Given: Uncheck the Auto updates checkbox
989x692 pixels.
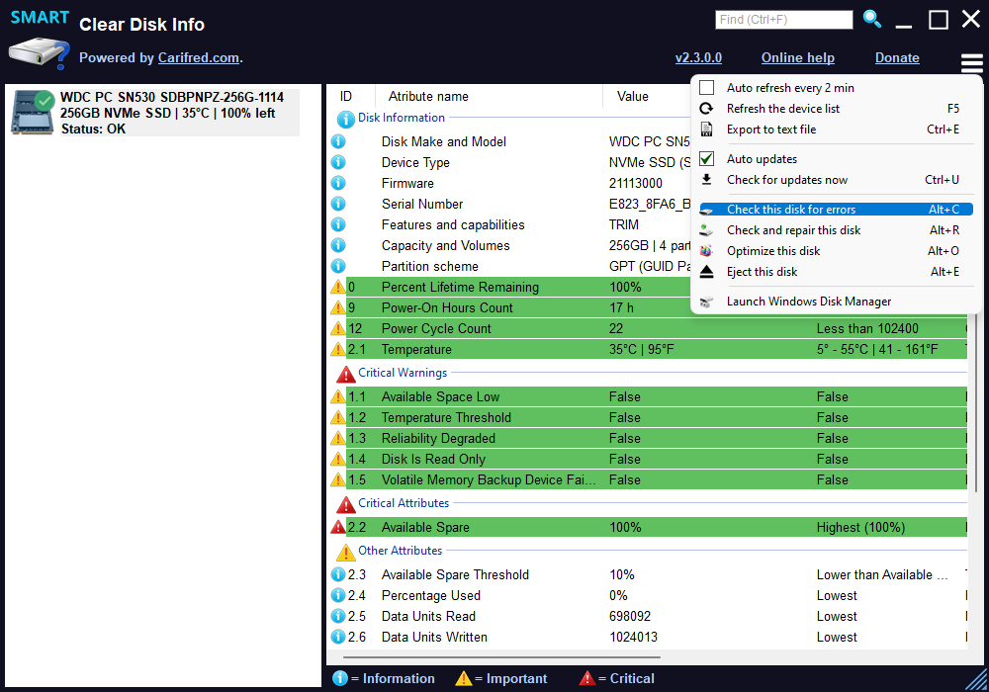Looking at the screenshot, I should 706,159.
